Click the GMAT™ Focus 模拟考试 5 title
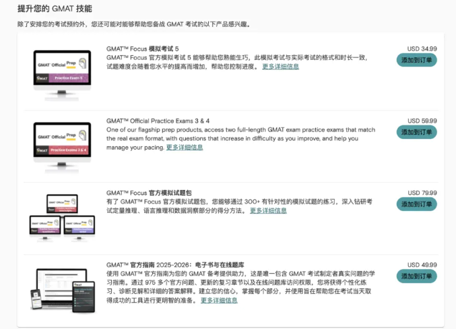456x329 pixels. coord(143,49)
